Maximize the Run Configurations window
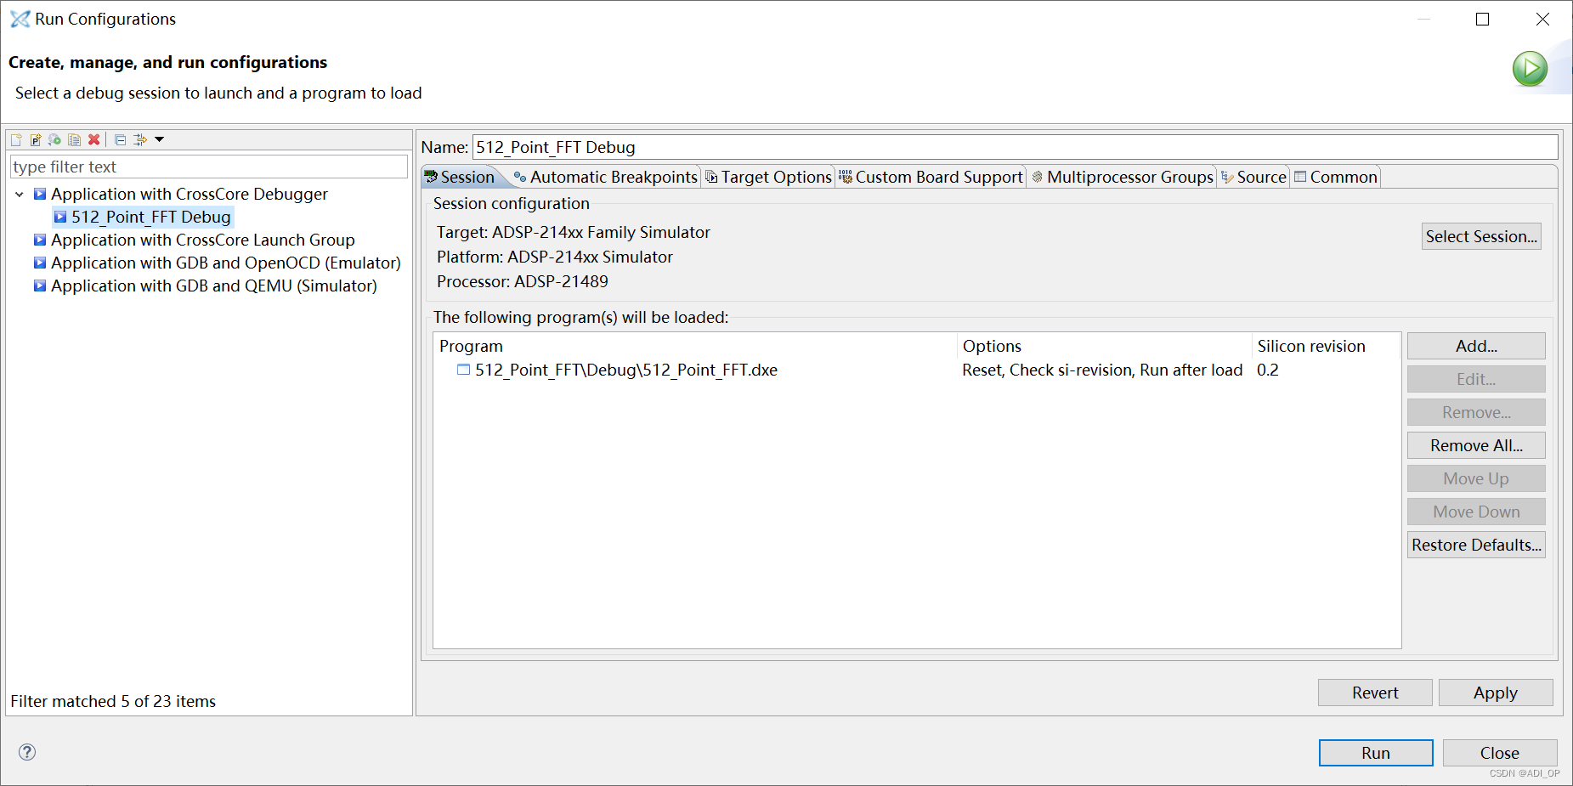The image size is (1573, 786). (x=1483, y=19)
